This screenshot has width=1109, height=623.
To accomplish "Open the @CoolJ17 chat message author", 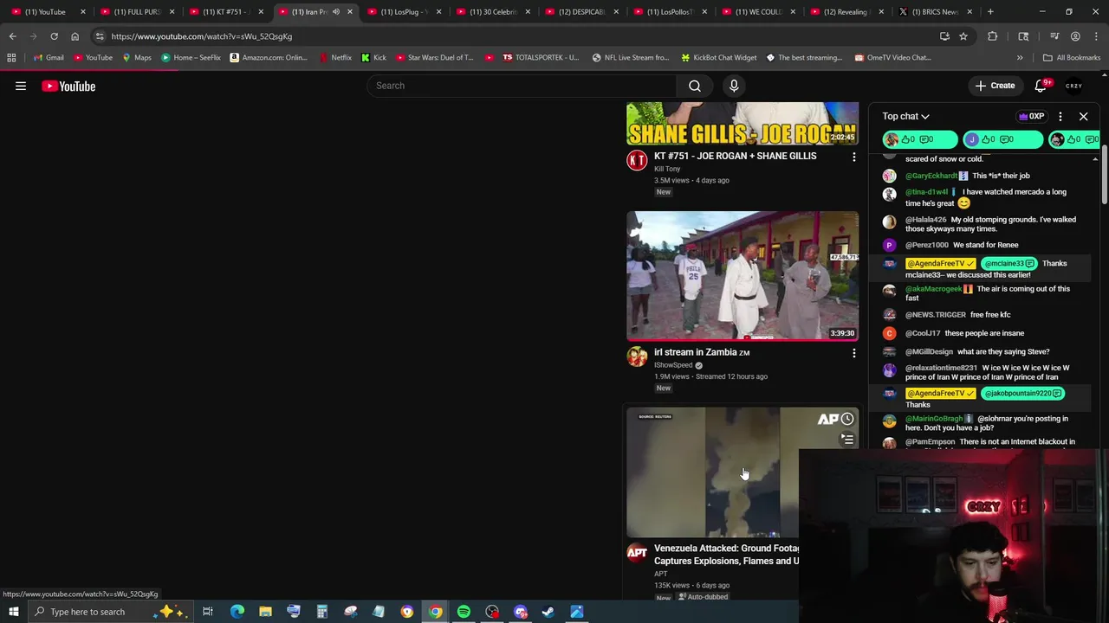I will (x=923, y=333).
